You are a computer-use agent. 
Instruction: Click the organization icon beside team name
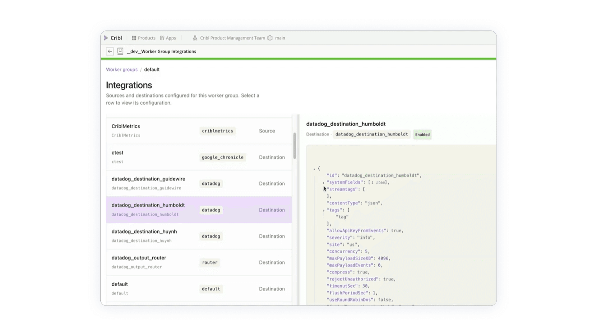(195, 38)
